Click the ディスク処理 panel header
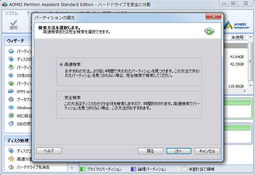The width and height of the screenshot is (255, 175). (18, 141)
